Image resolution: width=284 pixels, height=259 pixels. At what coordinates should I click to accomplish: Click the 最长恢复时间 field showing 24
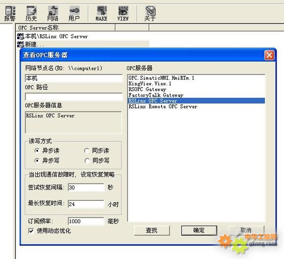tap(86, 204)
